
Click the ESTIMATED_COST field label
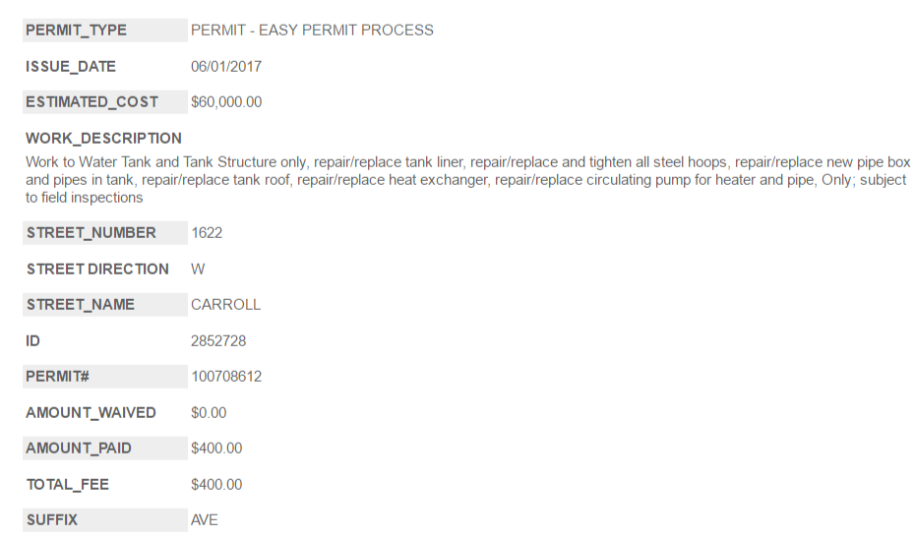tap(91, 102)
